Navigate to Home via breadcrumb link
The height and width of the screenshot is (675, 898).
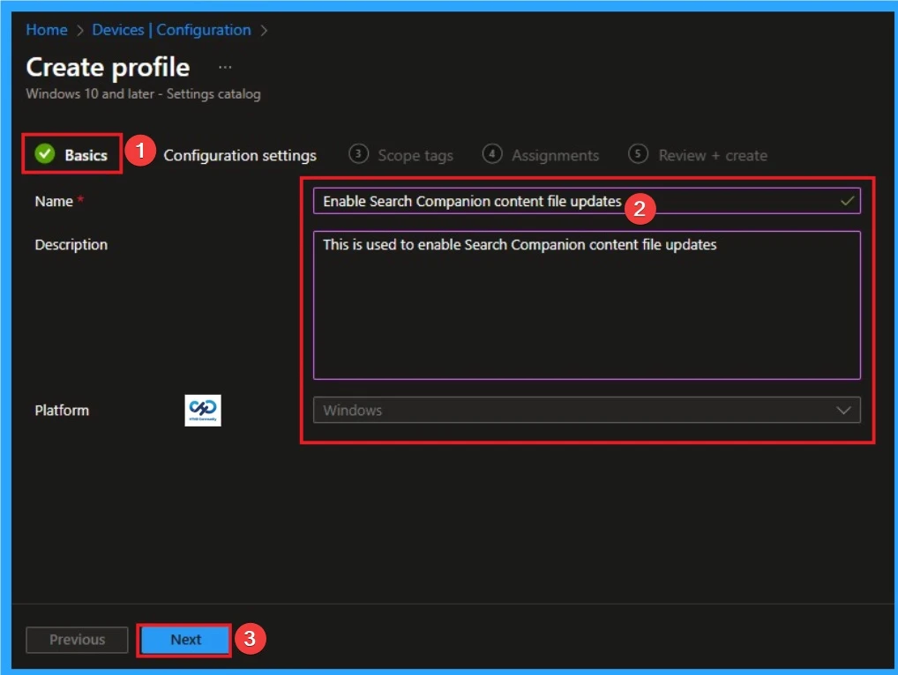(47, 29)
